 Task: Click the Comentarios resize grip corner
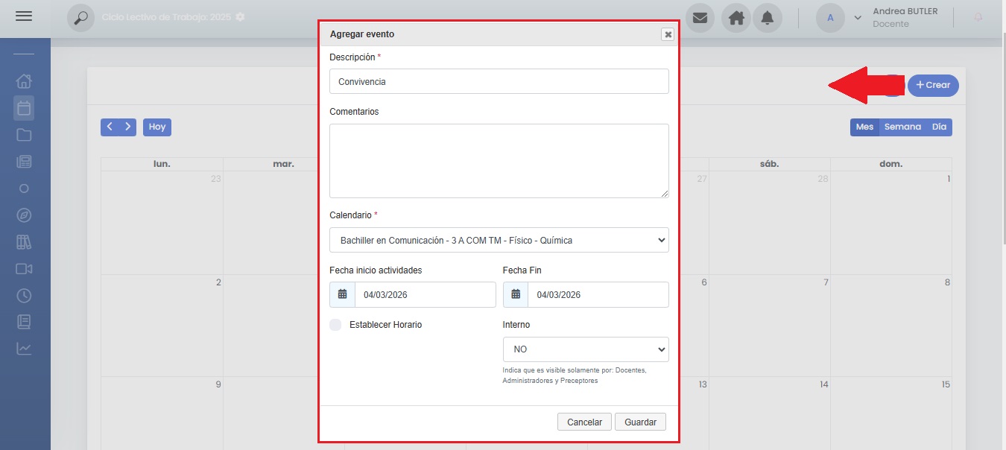pyautogui.click(x=664, y=194)
